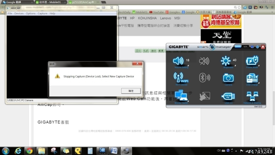
Task: Open Microsoft Word from the taskbar
Action: pyautogui.click(x=114, y=151)
